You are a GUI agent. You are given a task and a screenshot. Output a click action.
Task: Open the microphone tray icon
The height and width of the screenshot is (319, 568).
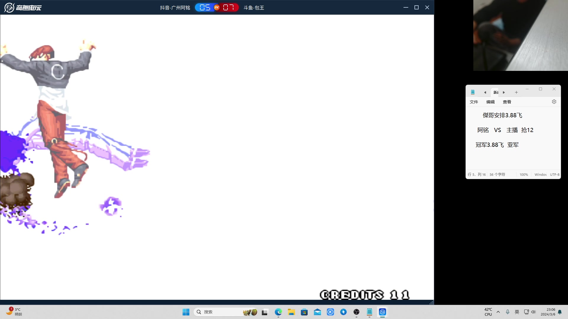pyautogui.click(x=508, y=312)
